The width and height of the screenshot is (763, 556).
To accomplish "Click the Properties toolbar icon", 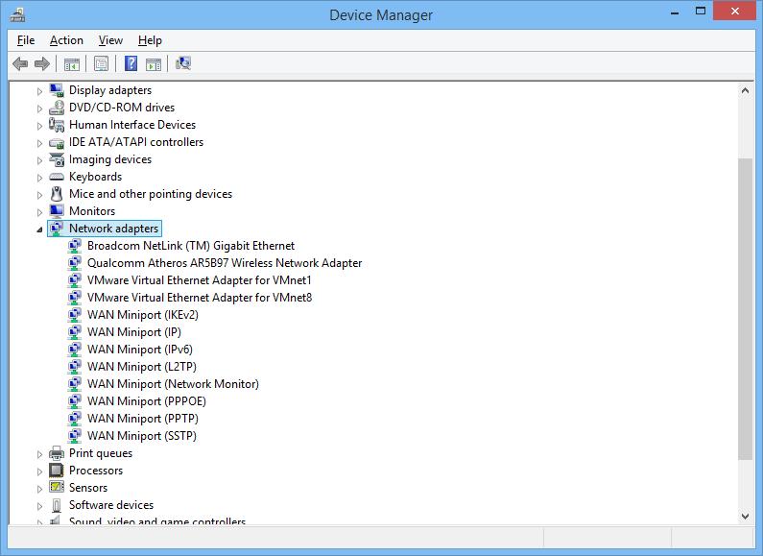I will tap(101, 63).
